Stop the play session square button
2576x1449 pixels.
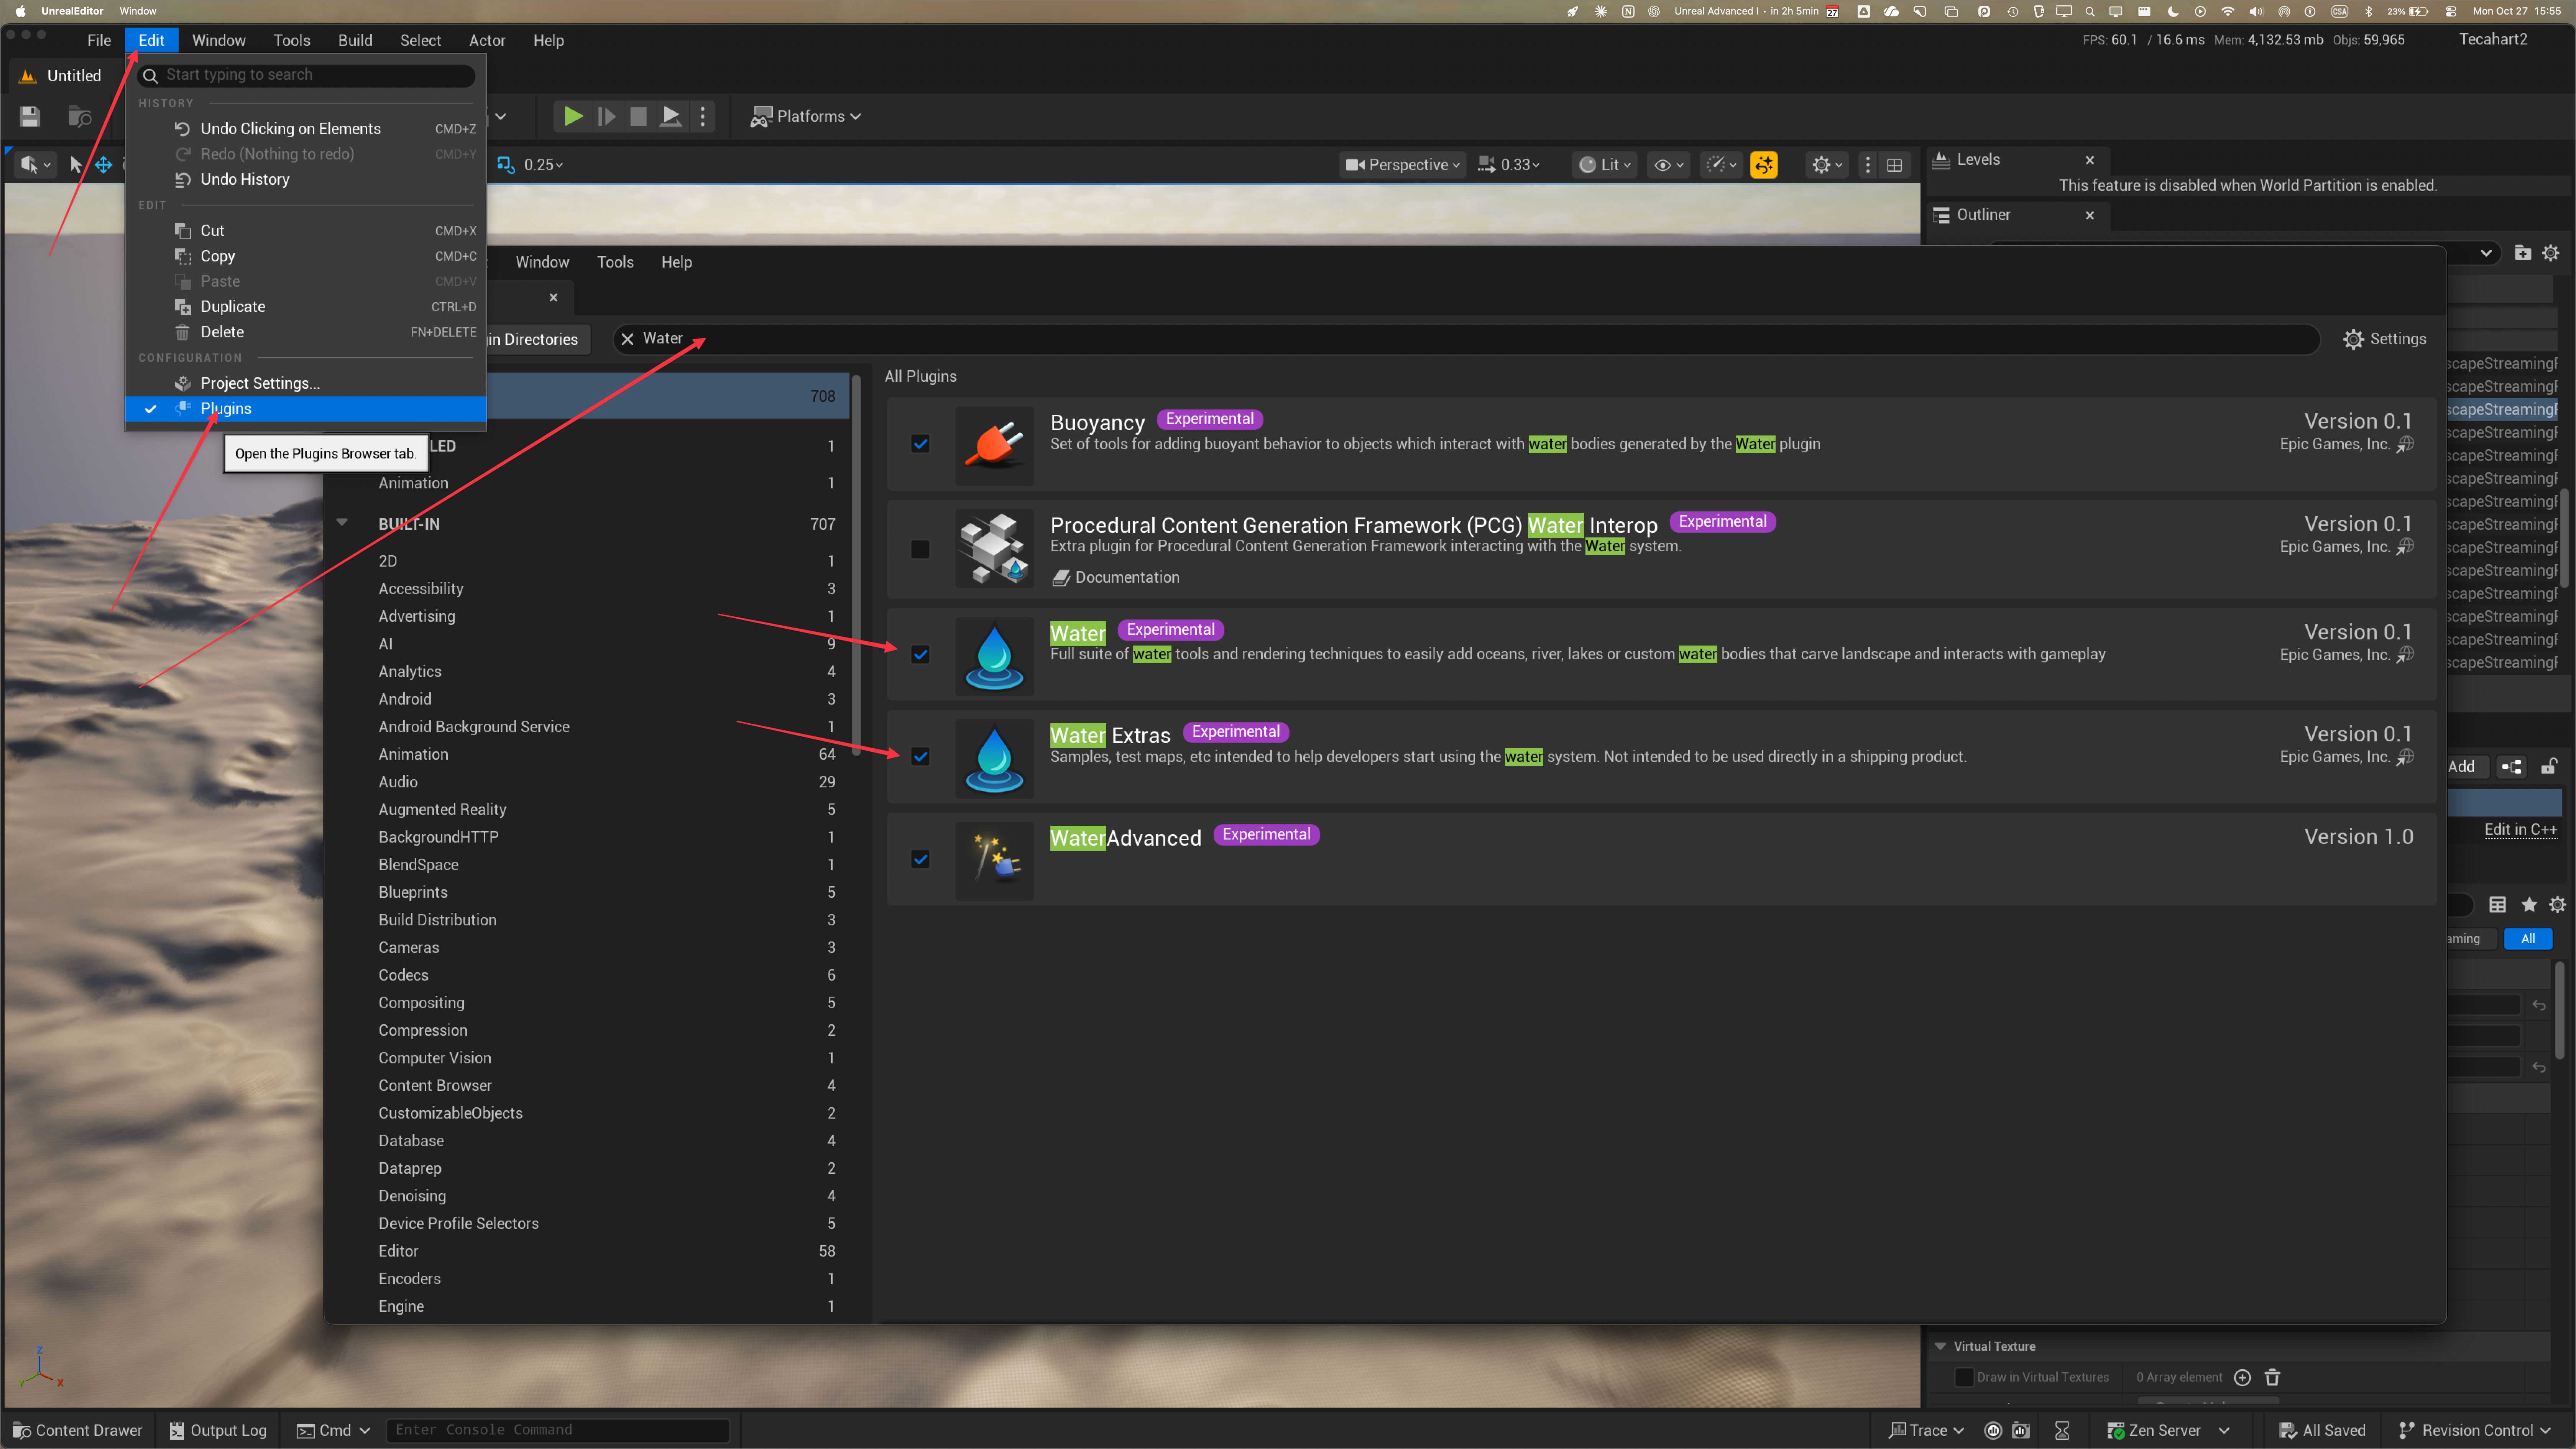pos(638,116)
